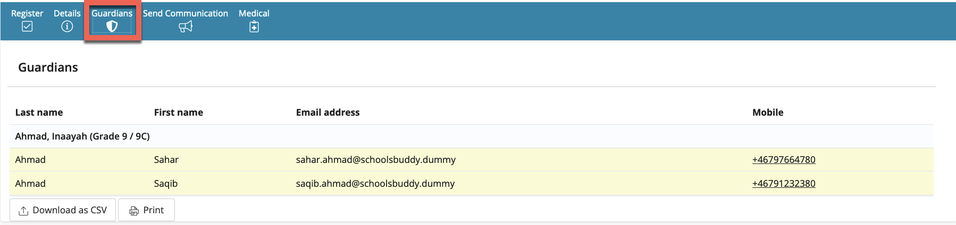This screenshot has width=956, height=225.
Task: Click the printer icon on Print button
Action: pyautogui.click(x=134, y=211)
